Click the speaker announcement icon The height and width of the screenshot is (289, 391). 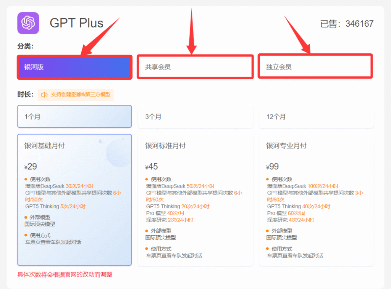(x=44, y=95)
